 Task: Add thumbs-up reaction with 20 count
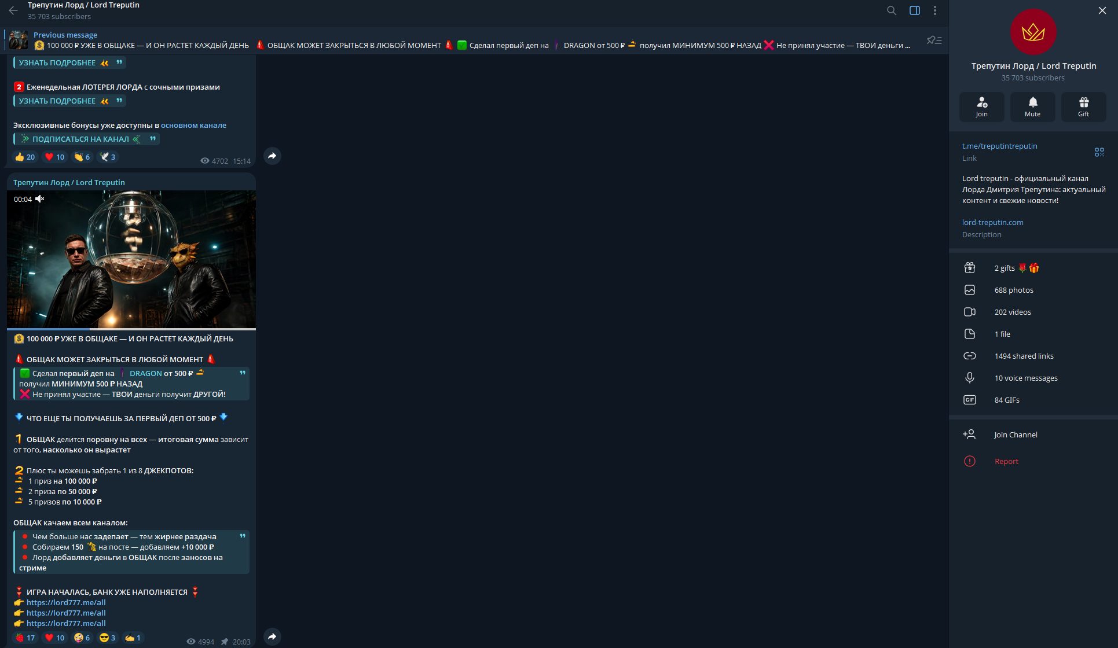(x=25, y=157)
